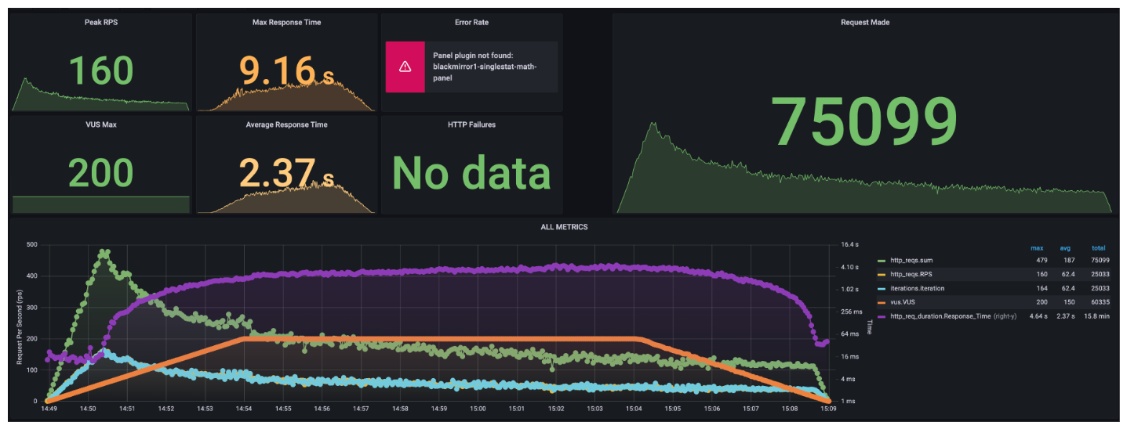1127x429 pixels.
Task: Click the orange color line beside vus.VUS
Action: coord(882,302)
